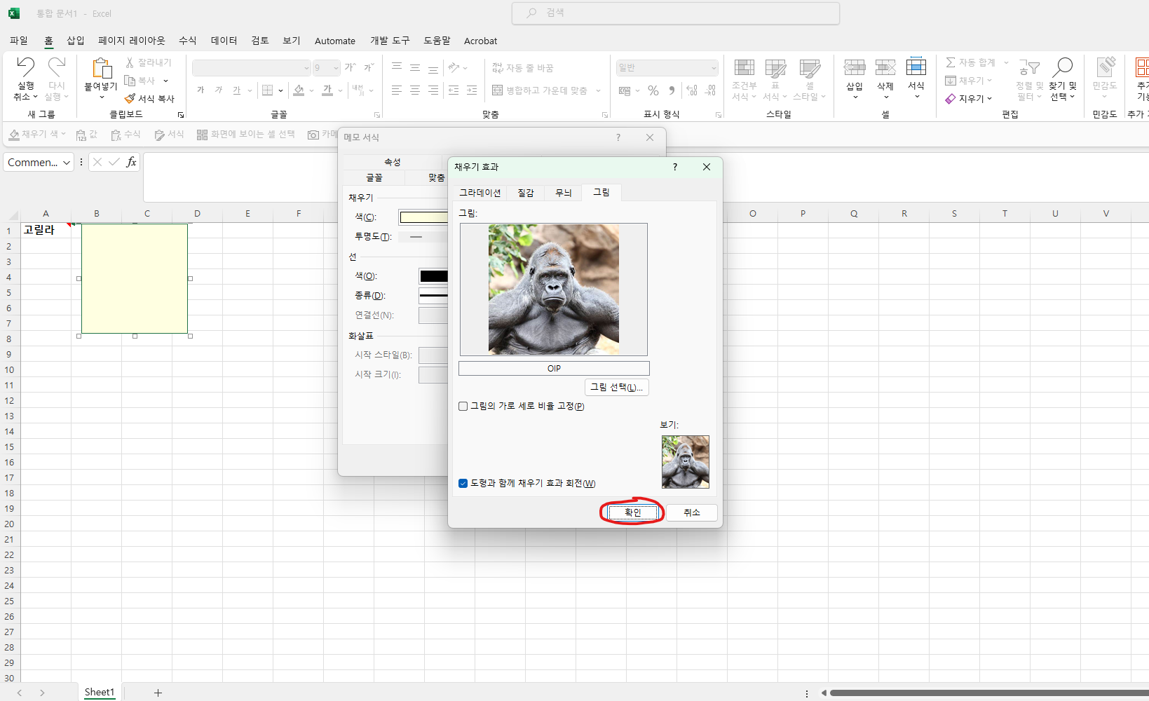Click help question mark in 채우기 효과 dialog
1149x701 pixels.
coord(675,167)
